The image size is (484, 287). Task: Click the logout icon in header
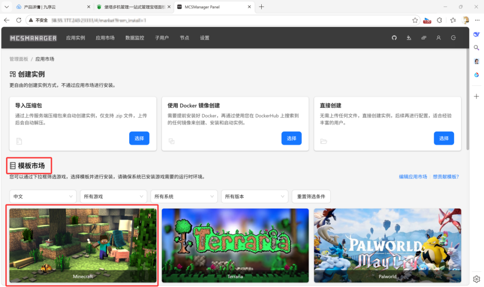click(x=453, y=38)
